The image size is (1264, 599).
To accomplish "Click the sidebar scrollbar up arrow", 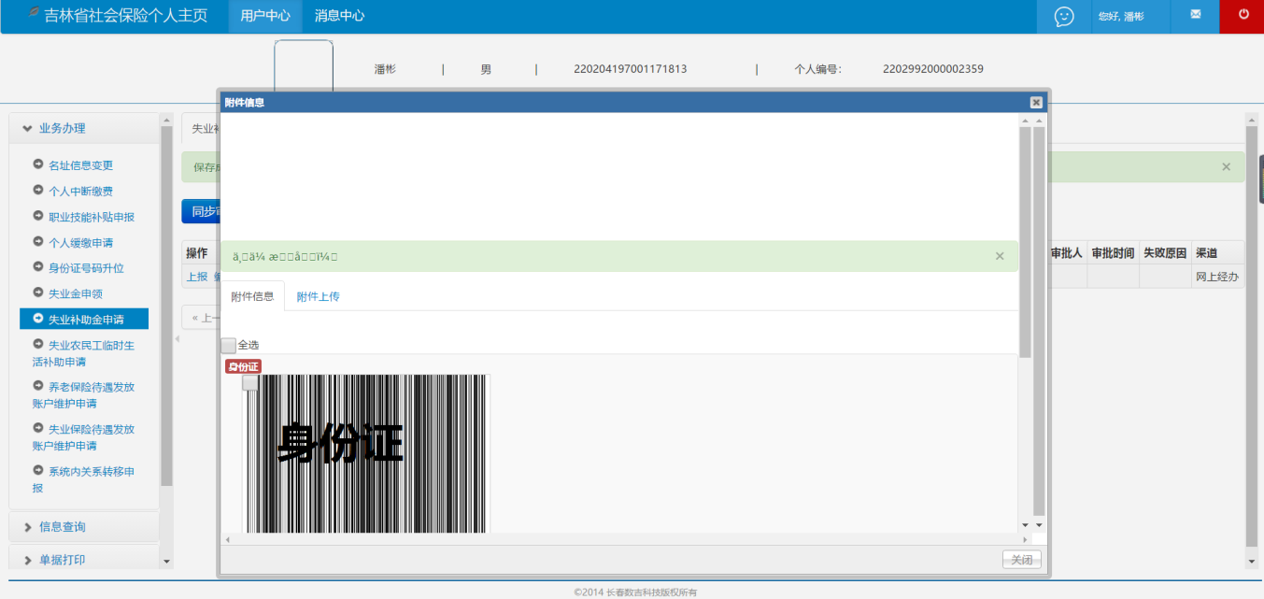I will tap(167, 120).
